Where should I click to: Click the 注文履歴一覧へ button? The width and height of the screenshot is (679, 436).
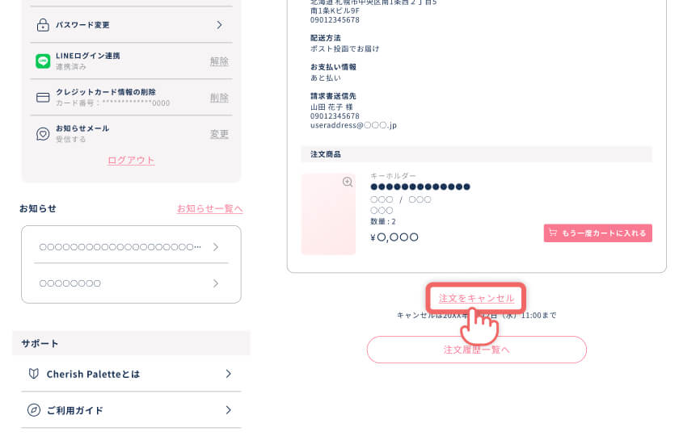point(477,350)
